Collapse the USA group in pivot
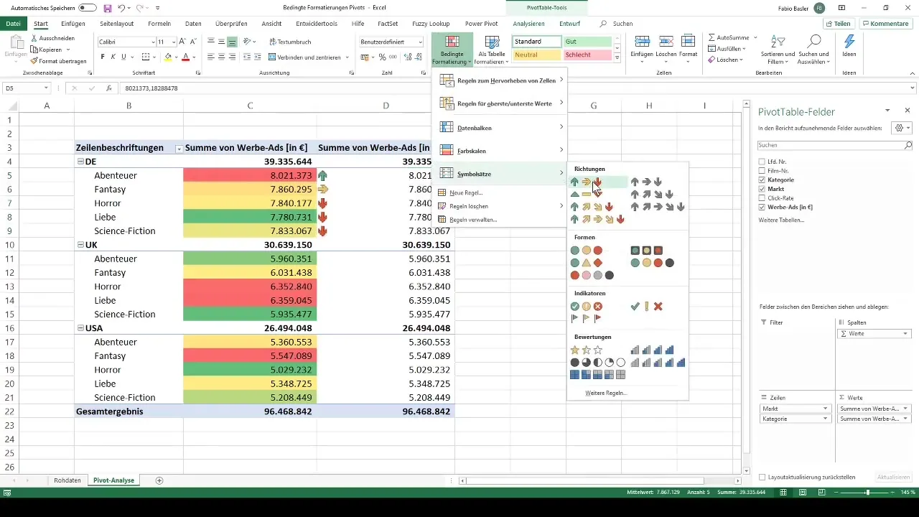This screenshot has width=919, height=517. pyautogui.click(x=80, y=328)
